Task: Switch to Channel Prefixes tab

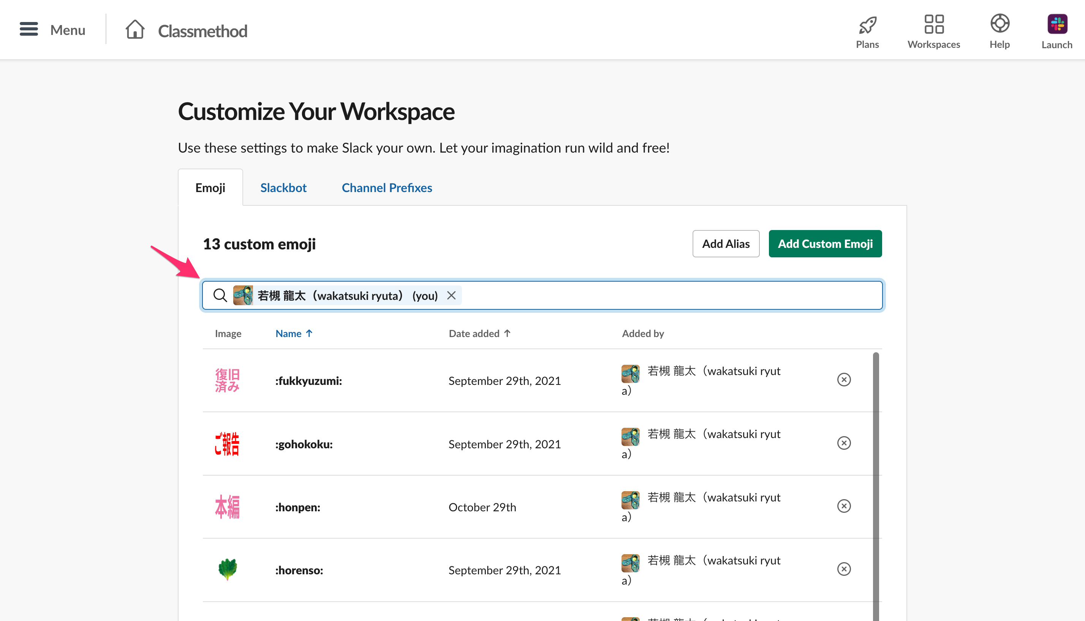Action: click(387, 188)
